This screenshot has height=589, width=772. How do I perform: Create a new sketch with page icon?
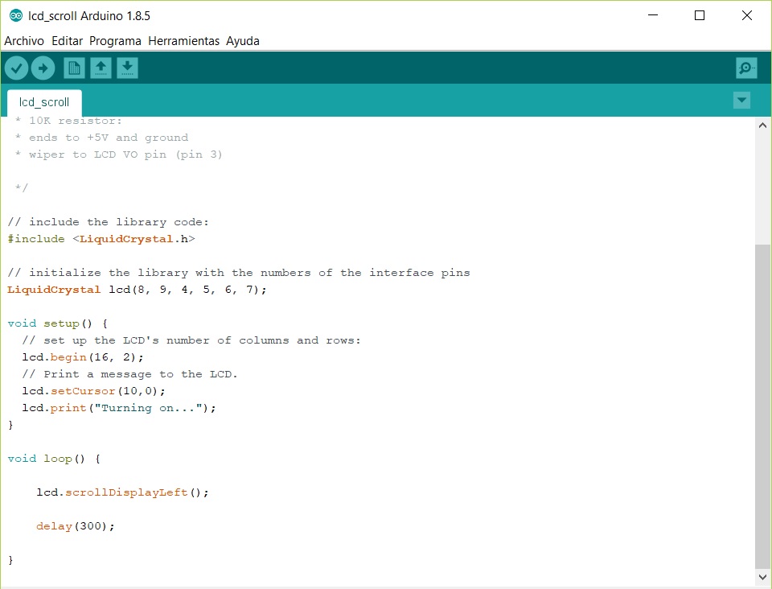74,68
